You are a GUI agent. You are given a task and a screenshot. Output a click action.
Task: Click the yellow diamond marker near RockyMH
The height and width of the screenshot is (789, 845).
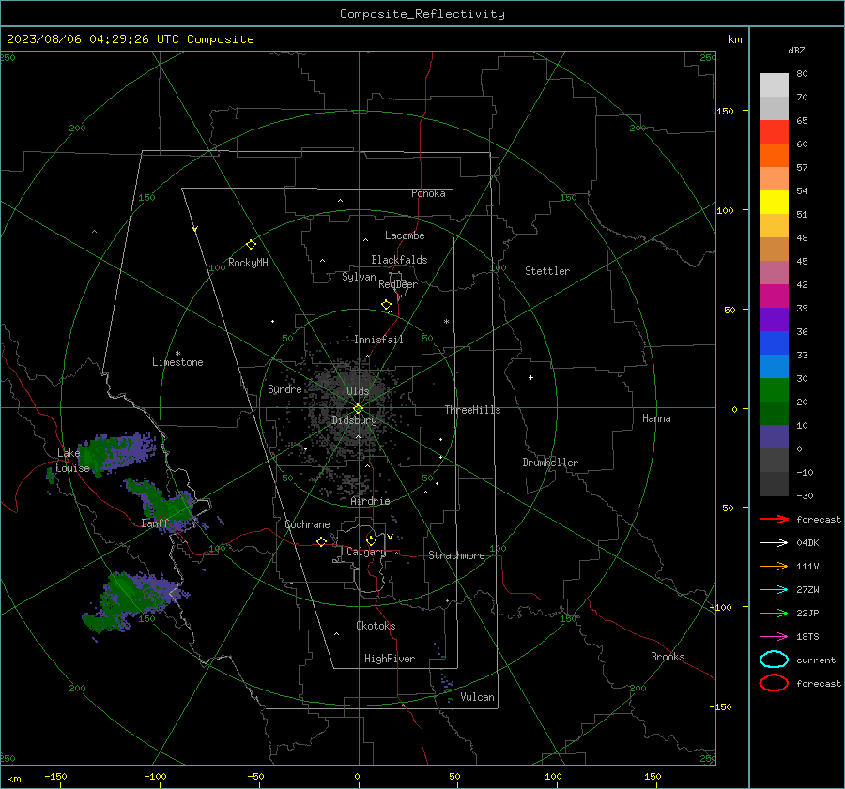251,245
